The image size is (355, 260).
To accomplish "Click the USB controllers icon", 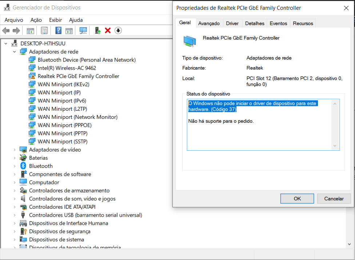I will click(23, 215).
